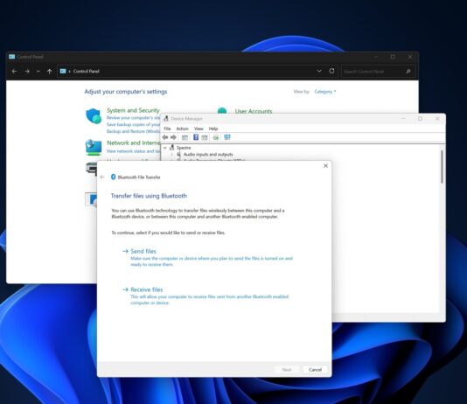
Task: Click the Control Panel title bar icon
Action: pyautogui.click(x=11, y=57)
